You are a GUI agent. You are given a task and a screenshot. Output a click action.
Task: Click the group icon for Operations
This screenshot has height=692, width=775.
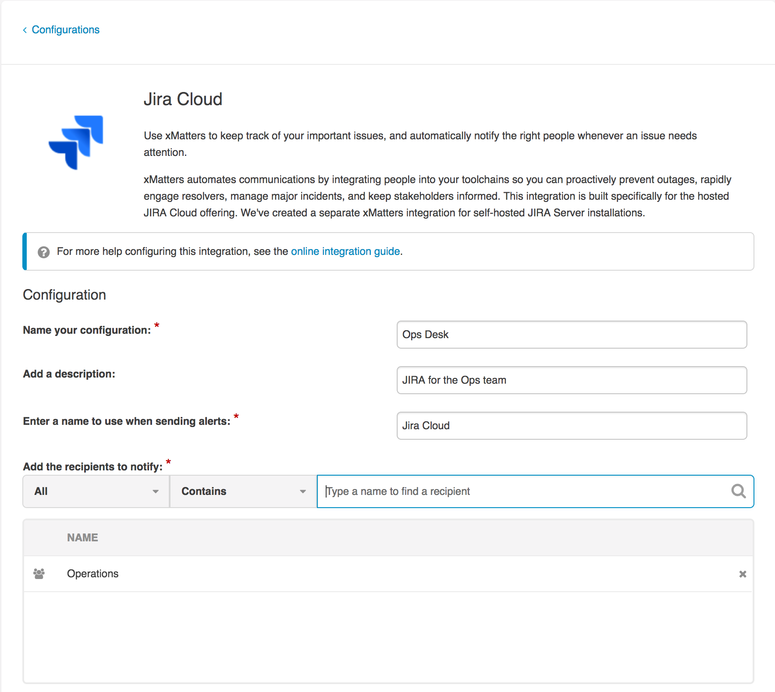coord(39,574)
